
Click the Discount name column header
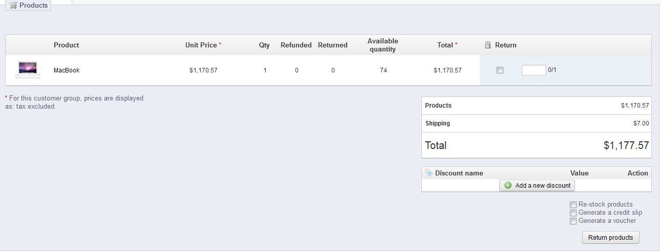[459, 173]
